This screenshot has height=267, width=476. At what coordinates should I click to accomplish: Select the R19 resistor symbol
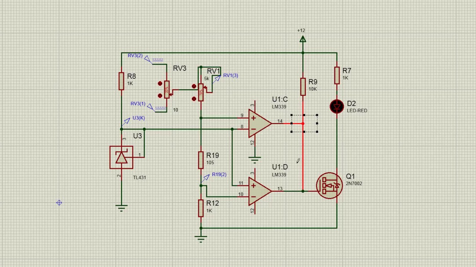coord(201,160)
